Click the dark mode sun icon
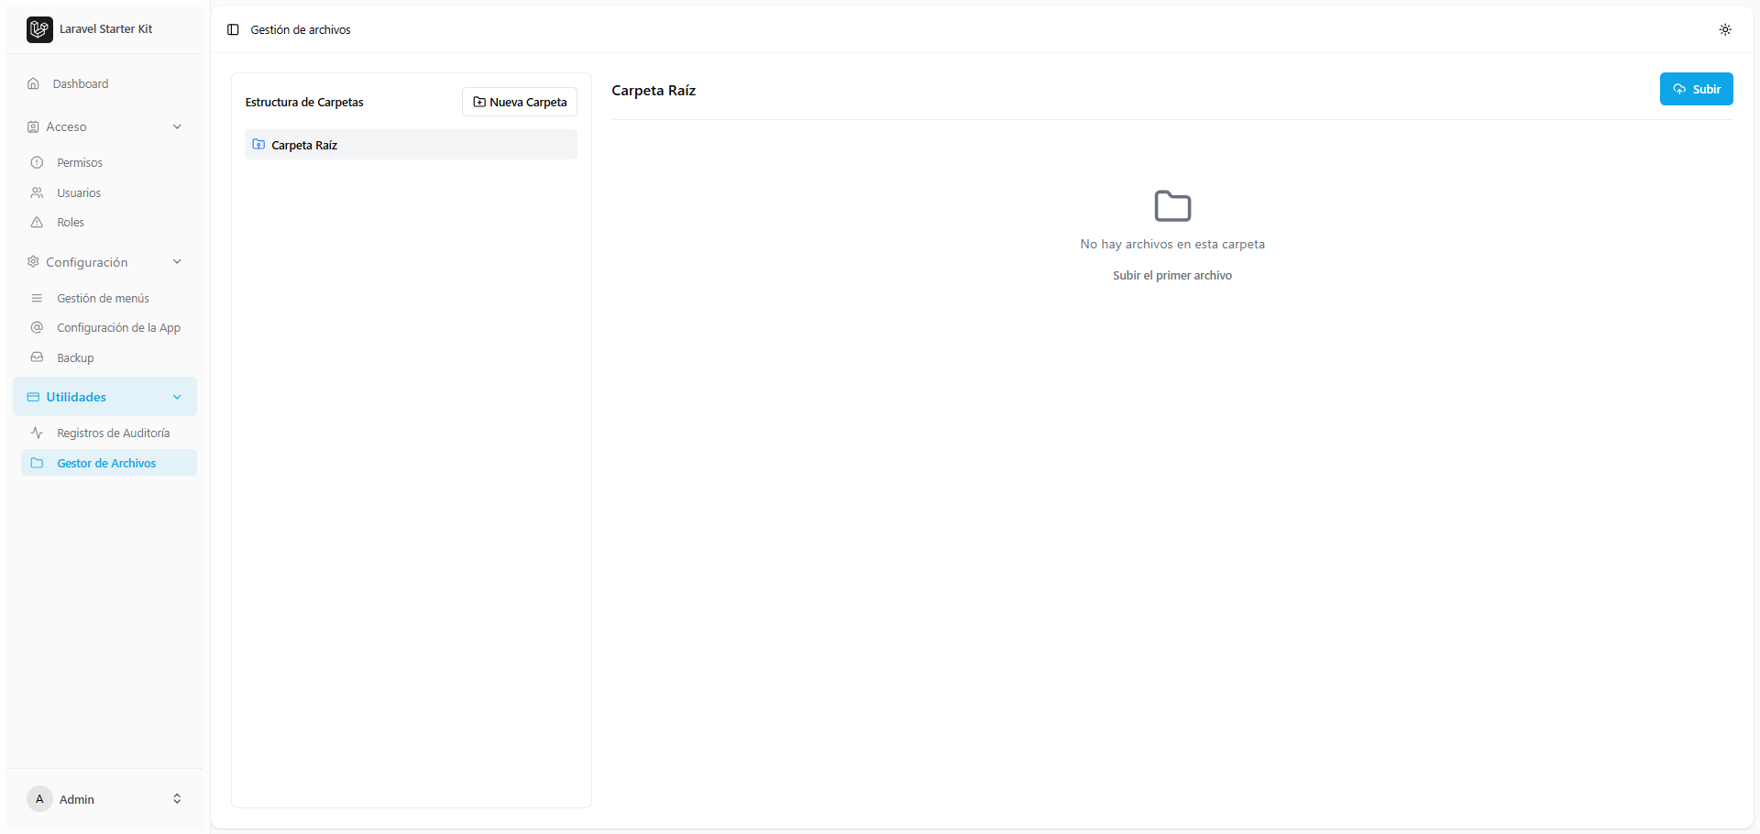The image size is (1760, 834). click(x=1726, y=28)
